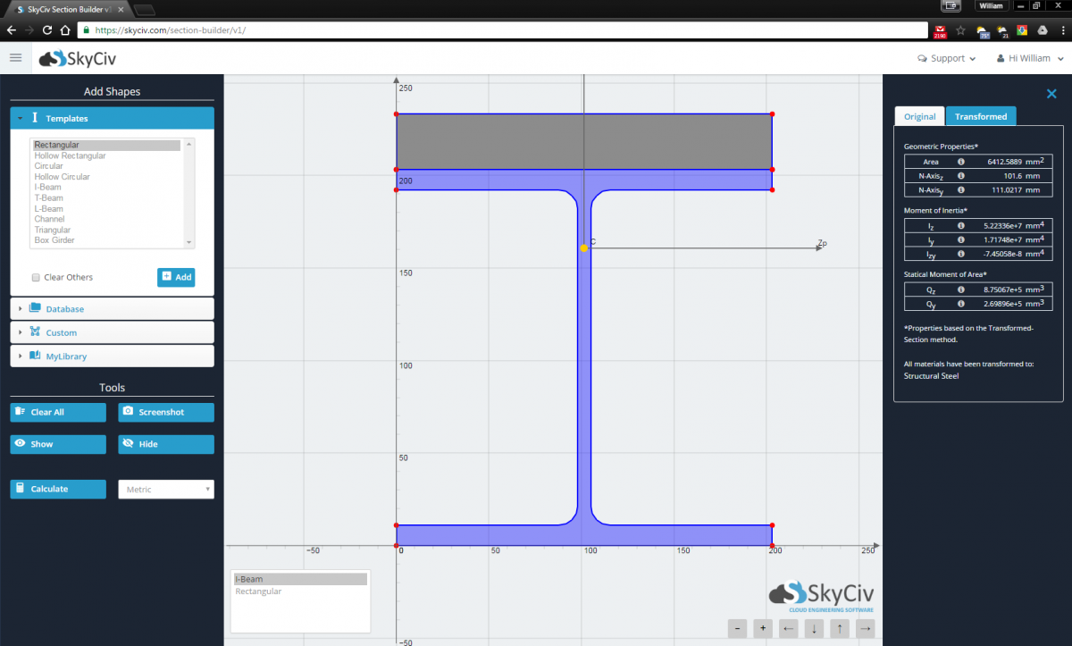Open the Support menu
Image resolution: width=1072 pixels, height=646 pixels.
click(947, 57)
